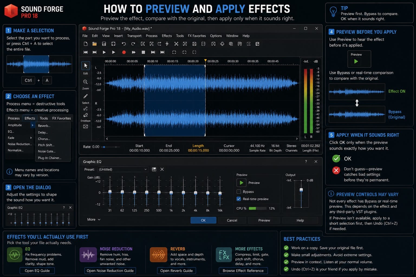Click the green play icon in the Preview panel of step 4
Image resolution: width=416 pixels, height=277 pixels.
click(356, 61)
